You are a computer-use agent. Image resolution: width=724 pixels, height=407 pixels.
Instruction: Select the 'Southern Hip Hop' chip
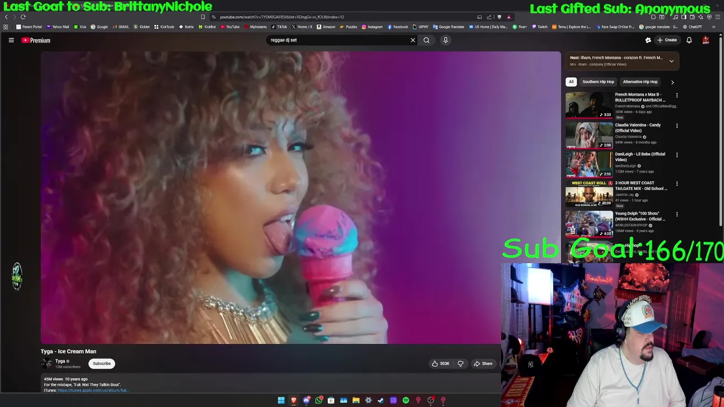pyautogui.click(x=598, y=82)
